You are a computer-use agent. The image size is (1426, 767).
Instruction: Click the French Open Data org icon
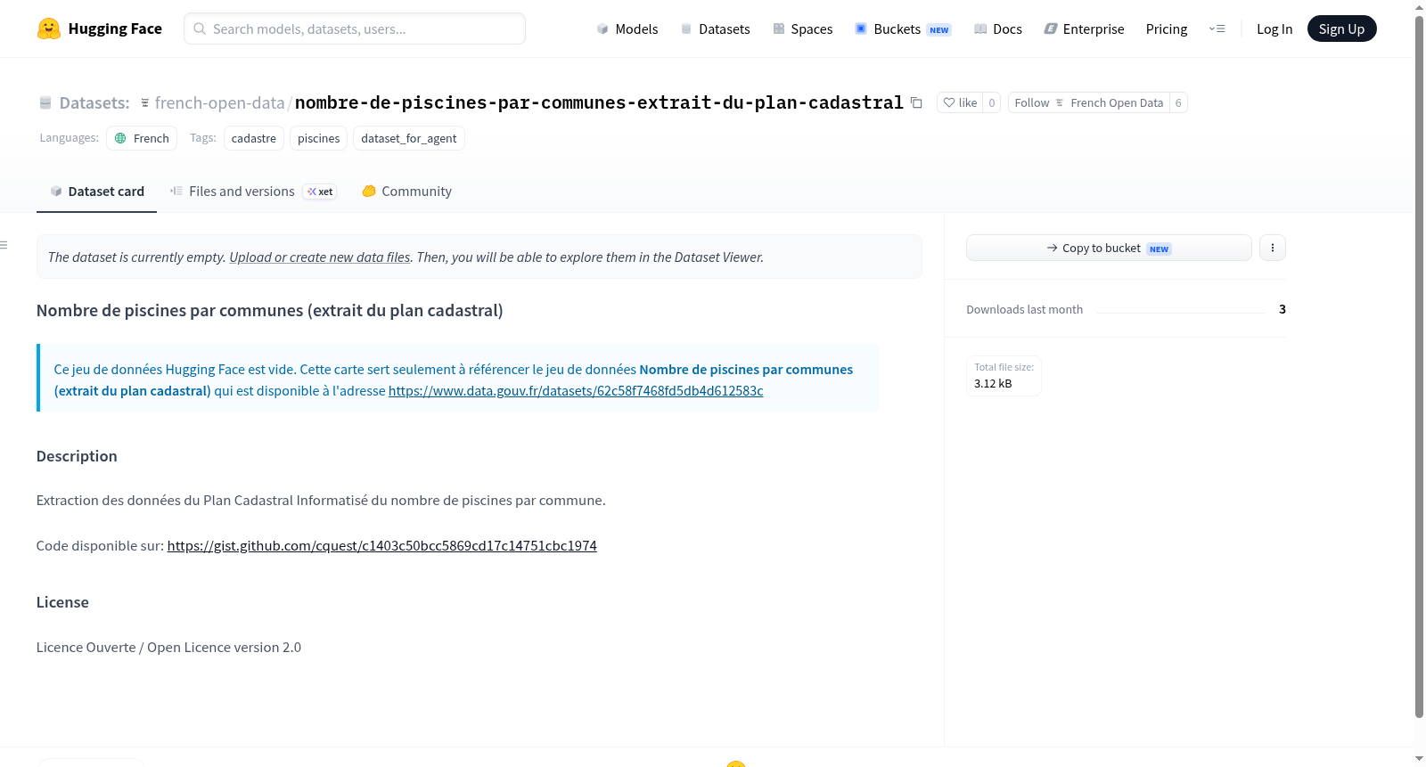(x=1060, y=102)
